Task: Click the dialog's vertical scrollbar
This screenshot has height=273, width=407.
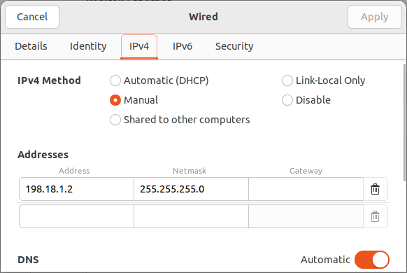Action: pos(405,122)
